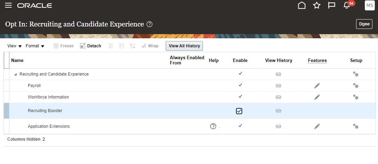
Task: Open the Favorites star icon
Action: [x=316, y=6]
